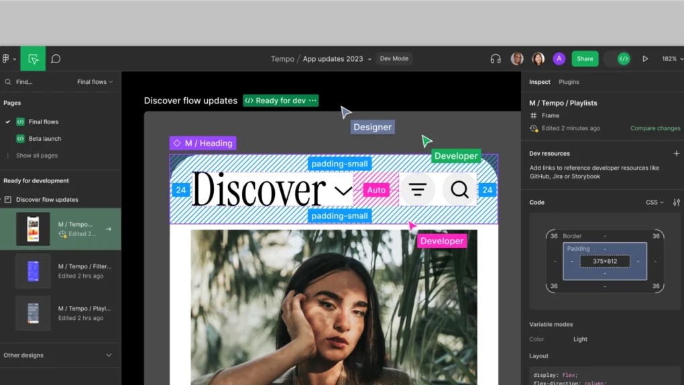Add a dev resource with plus icon
Screen dimensions: 684x385
click(x=676, y=154)
